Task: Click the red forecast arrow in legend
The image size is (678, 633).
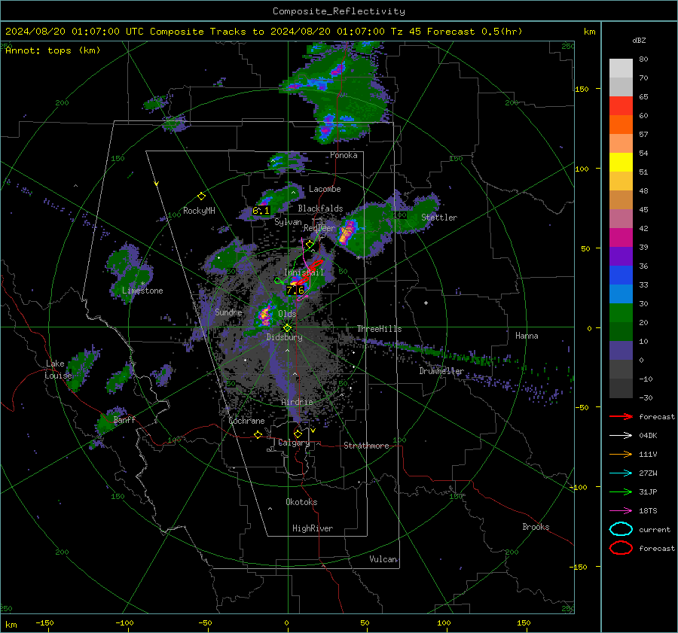Action: click(x=621, y=416)
